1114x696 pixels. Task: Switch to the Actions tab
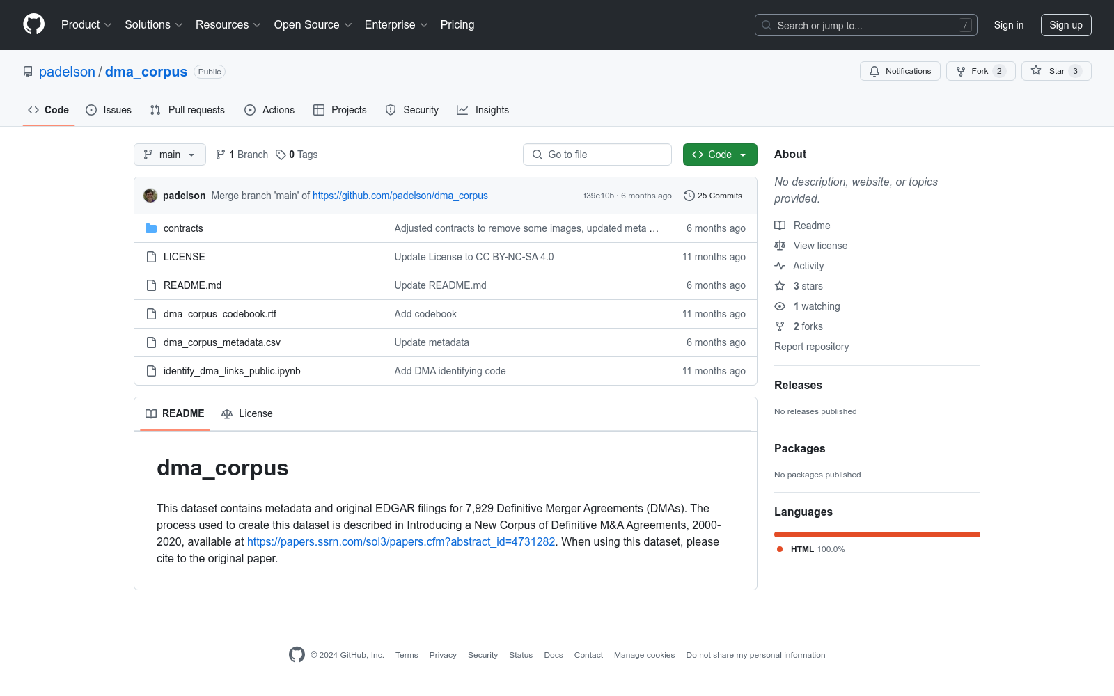(269, 110)
